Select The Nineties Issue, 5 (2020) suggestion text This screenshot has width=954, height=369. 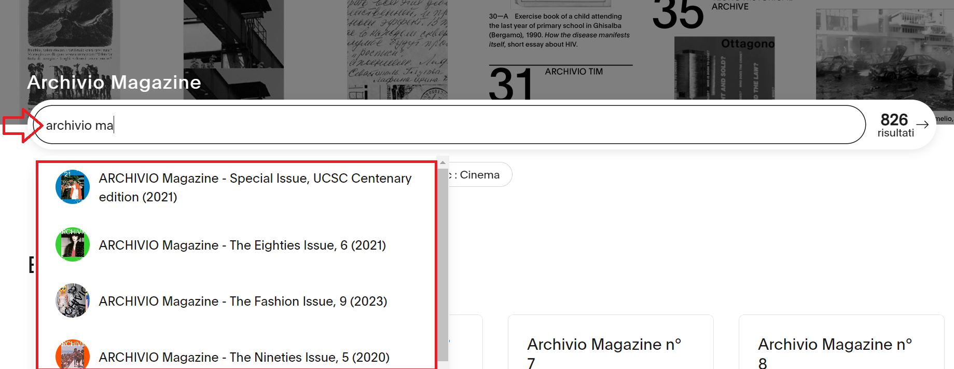click(244, 357)
